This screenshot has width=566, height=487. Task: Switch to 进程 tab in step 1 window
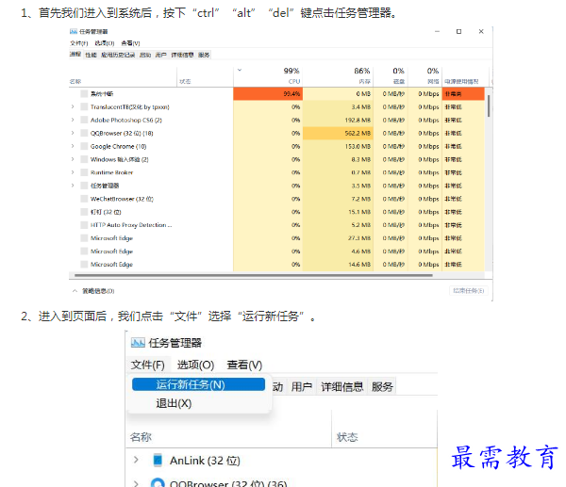tap(75, 55)
